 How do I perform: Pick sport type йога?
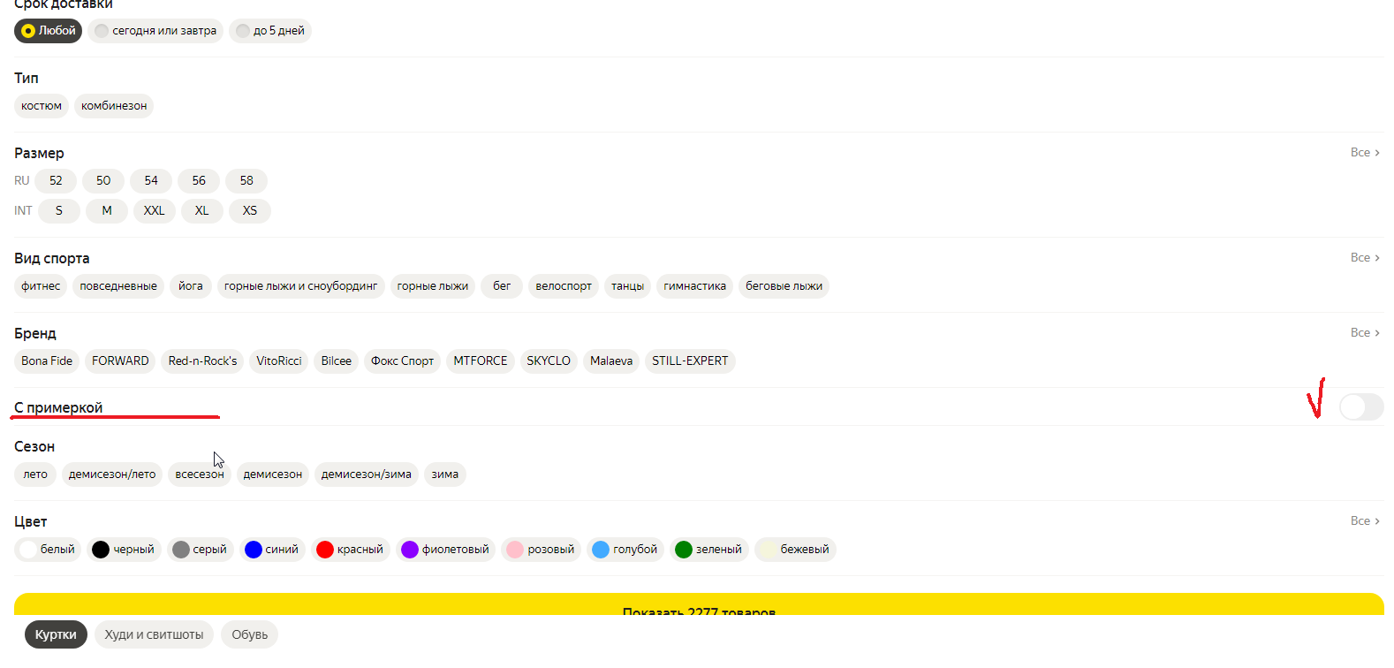tap(191, 286)
